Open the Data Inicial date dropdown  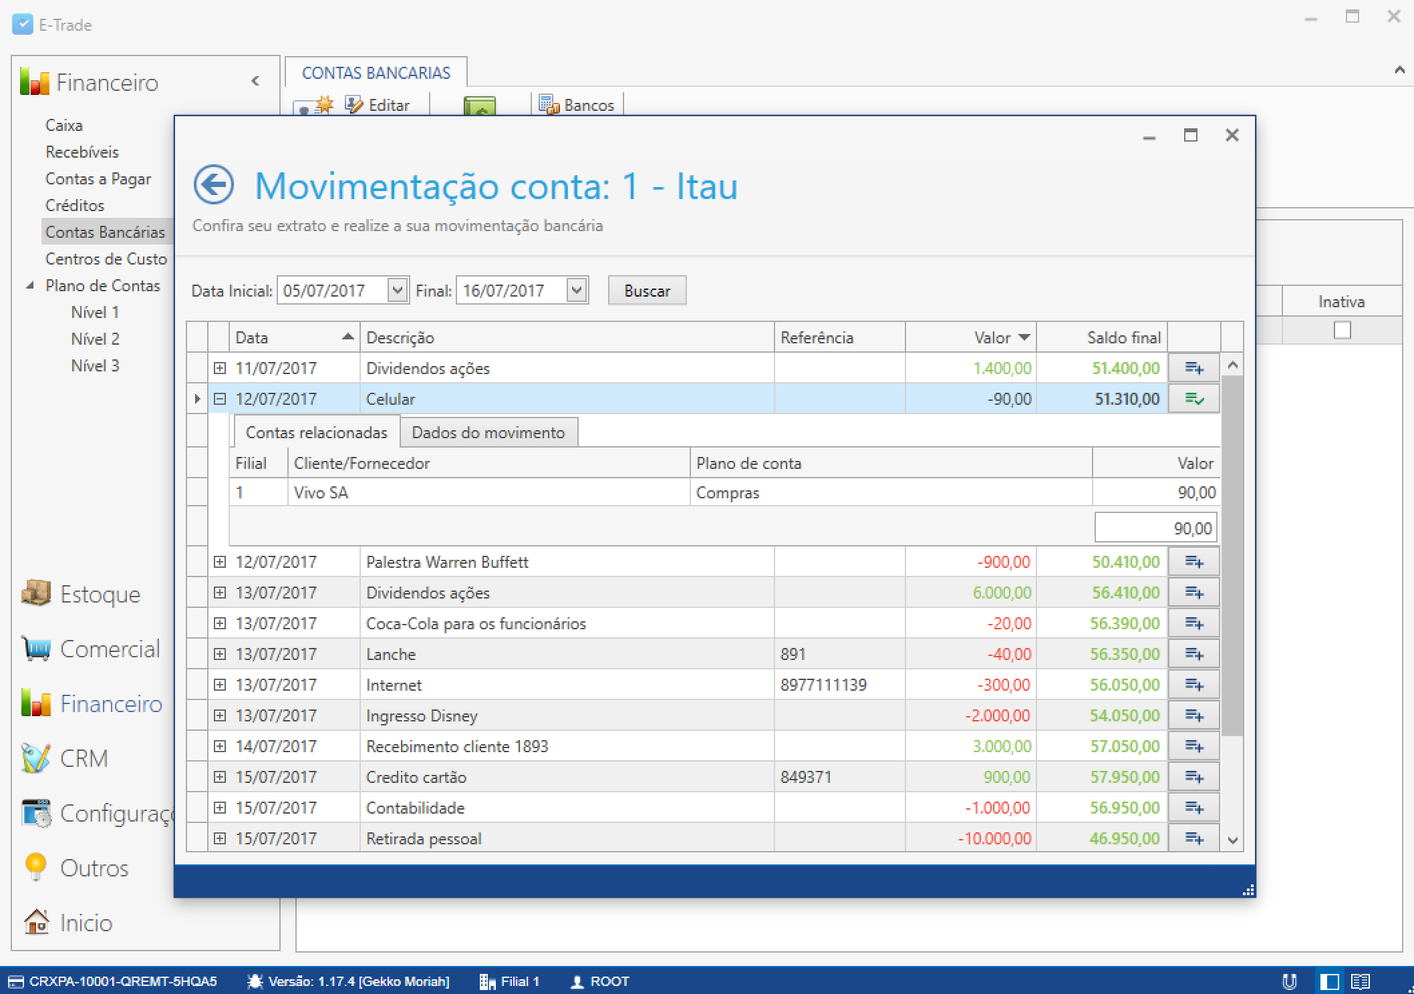point(398,290)
